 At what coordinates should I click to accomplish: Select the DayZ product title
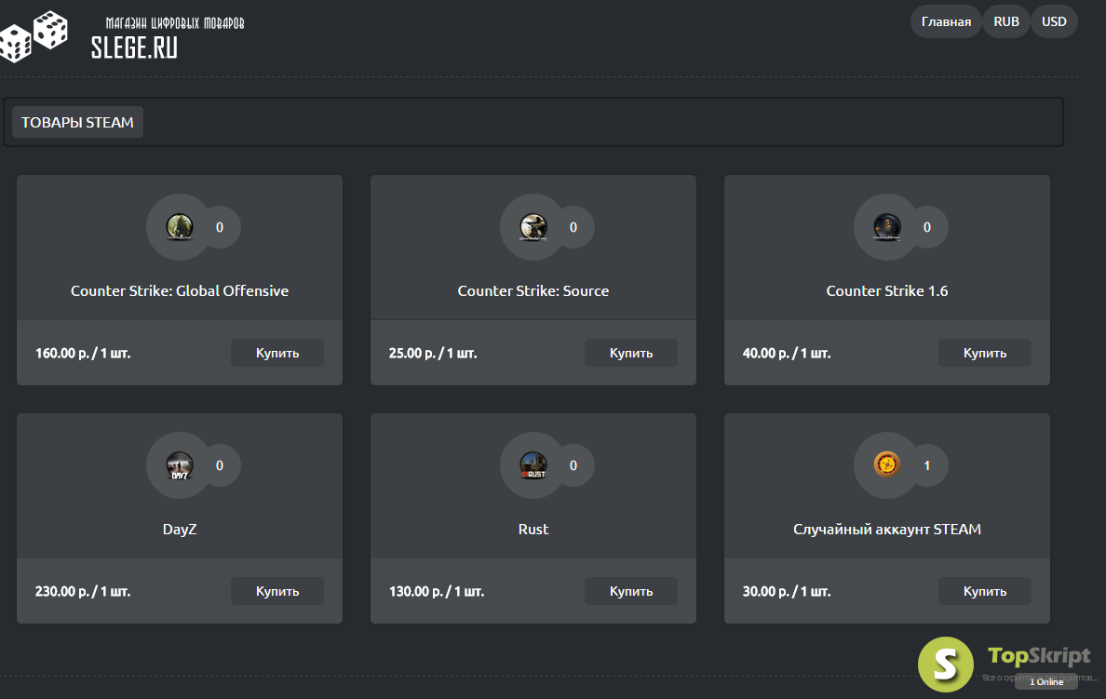pos(179,529)
